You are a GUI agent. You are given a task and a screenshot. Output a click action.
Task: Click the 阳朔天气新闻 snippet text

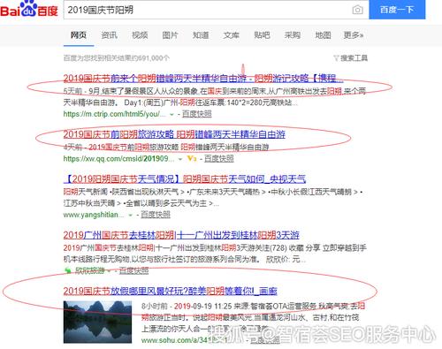point(213,198)
